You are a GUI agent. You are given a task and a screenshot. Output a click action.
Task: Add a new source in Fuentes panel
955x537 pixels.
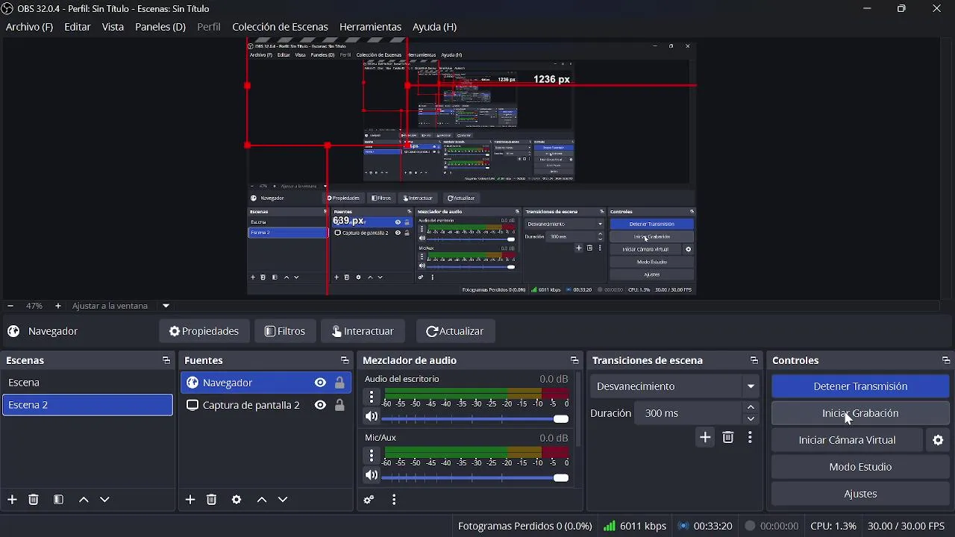click(x=190, y=500)
